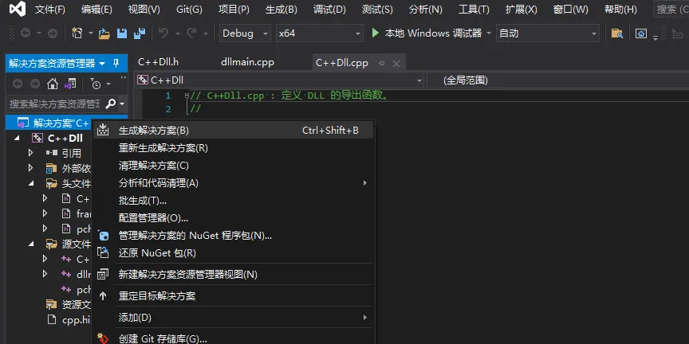689x344 pixels.
Task: Click the NuGet icon beside 管理解决方案的 NuGet 程序包
Action: (103, 236)
